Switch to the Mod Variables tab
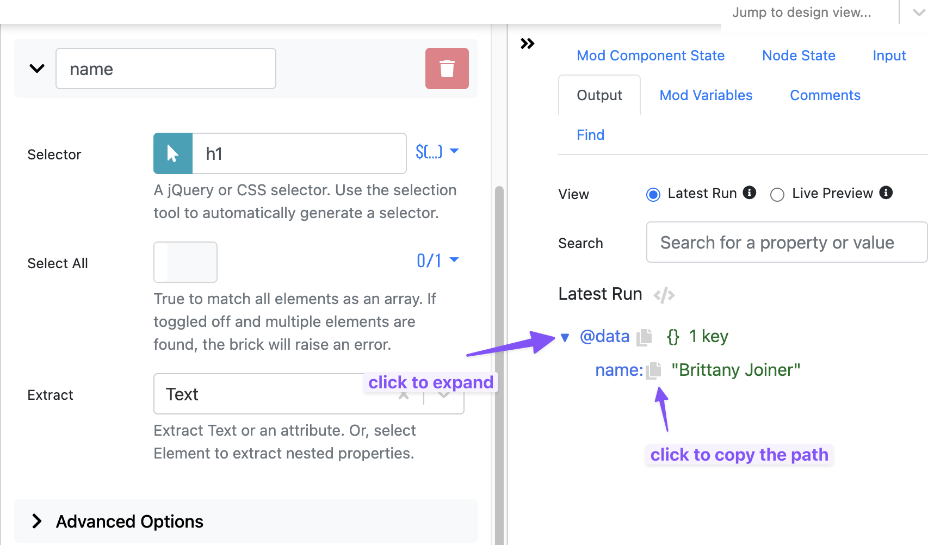928x545 pixels. (x=706, y=95)
